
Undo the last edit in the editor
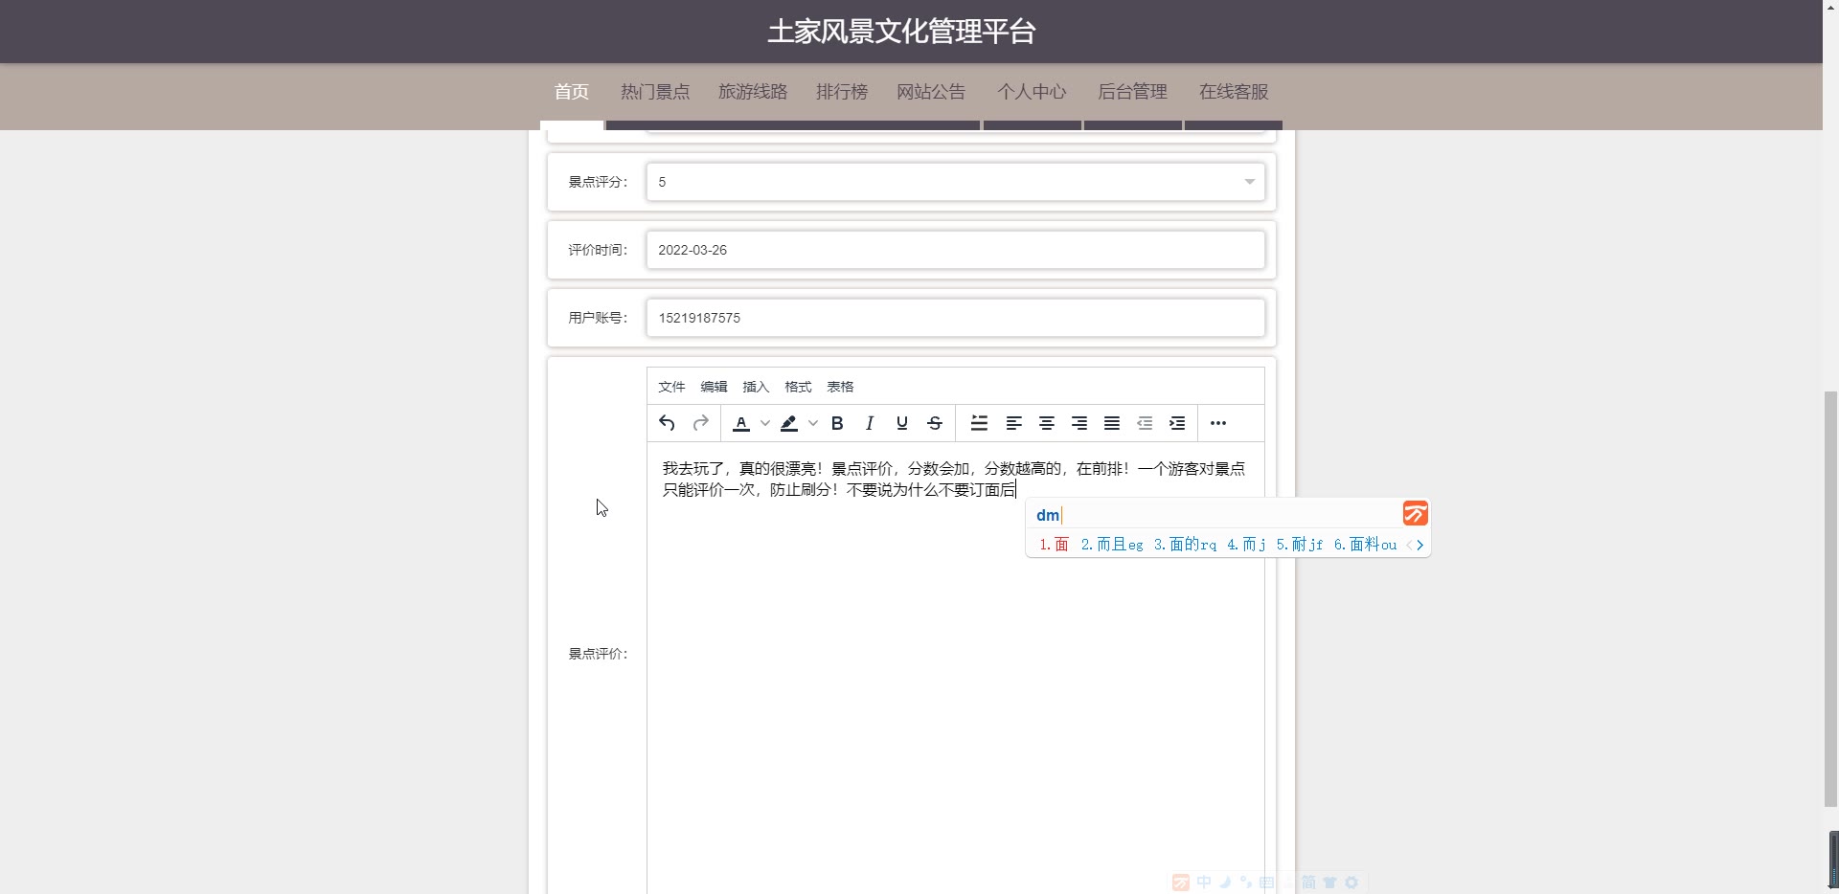coord(667,423)
